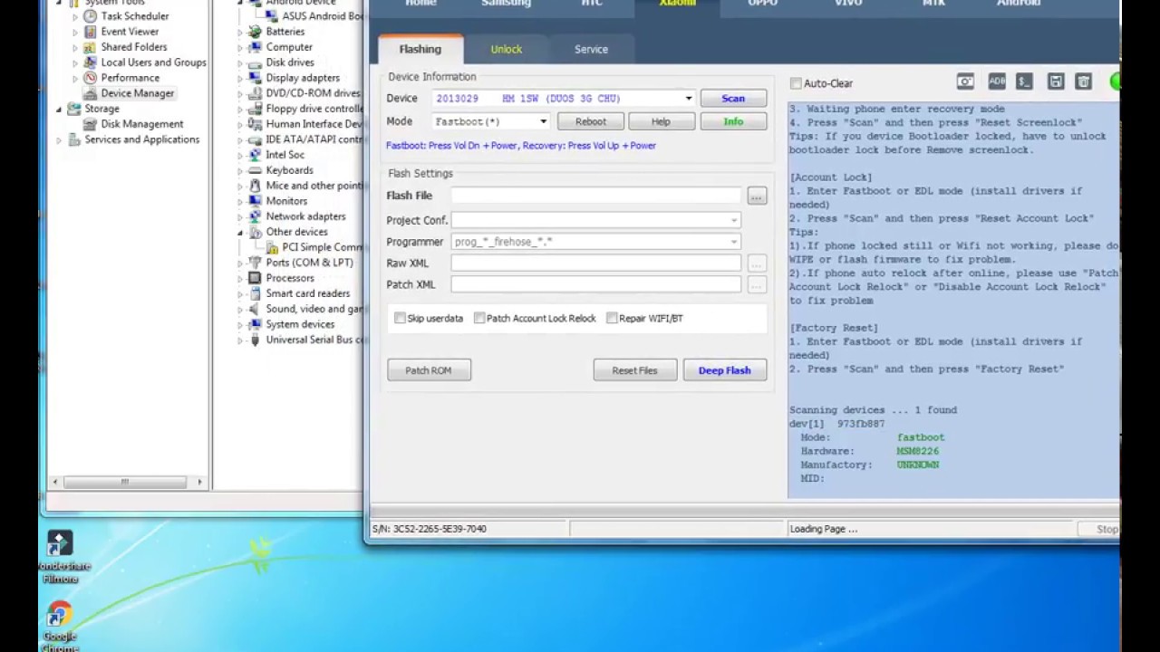Click the Local Users and Groups icon
The image size is (1160, 652).
(x=90, y=62)
